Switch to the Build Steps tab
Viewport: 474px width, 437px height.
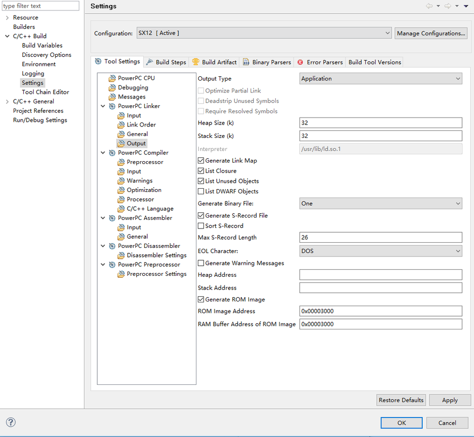(166, 62)
